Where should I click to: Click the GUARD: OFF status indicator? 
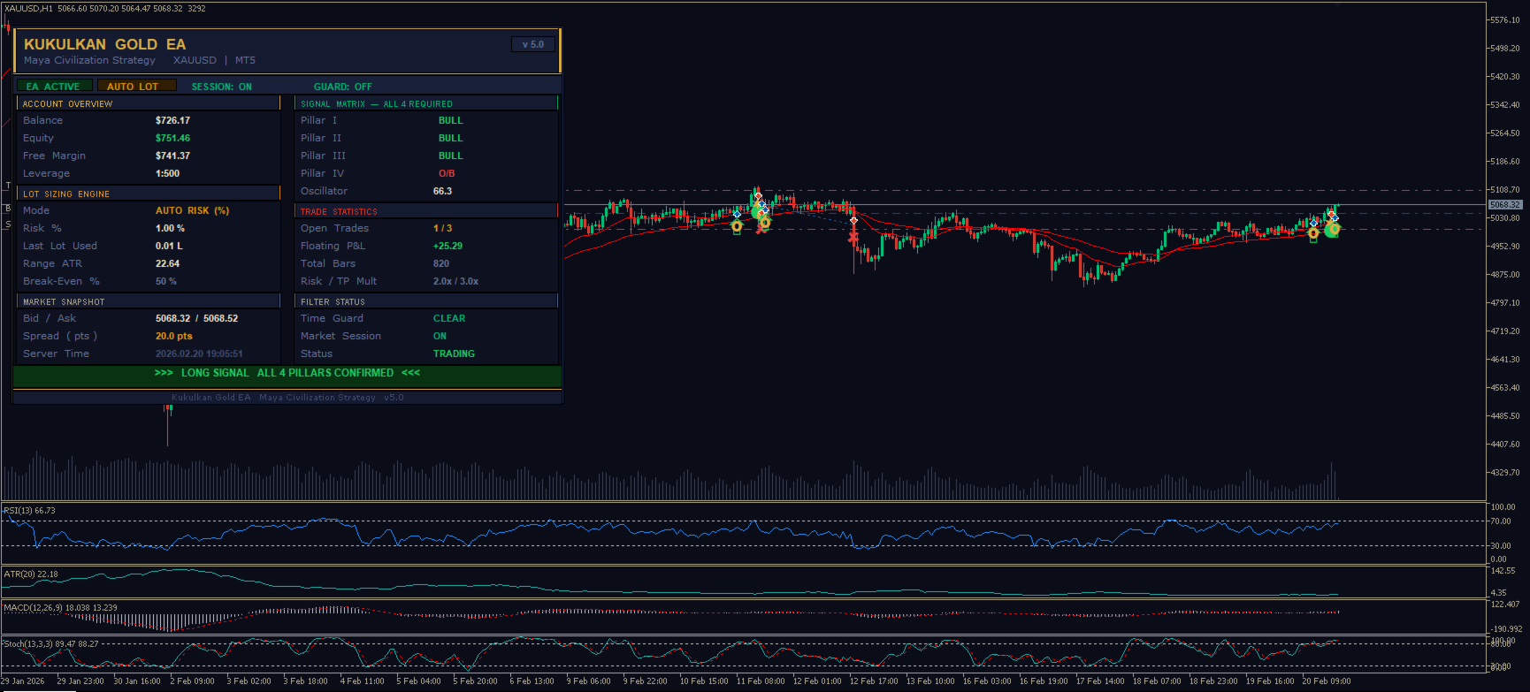343,87
